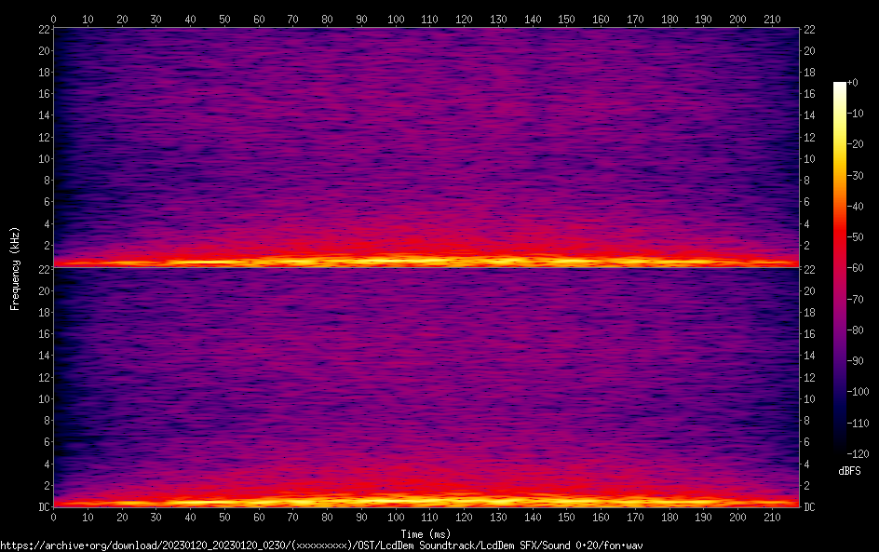This screenshot has height=552, width=879.
Task: Click the "Time (ms)" axis label
Action: (x=426, y=533)
